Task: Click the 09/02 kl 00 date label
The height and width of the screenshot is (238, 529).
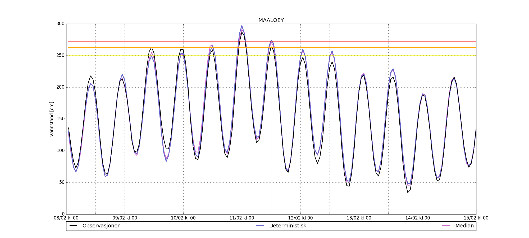Action: coord(125,218)
